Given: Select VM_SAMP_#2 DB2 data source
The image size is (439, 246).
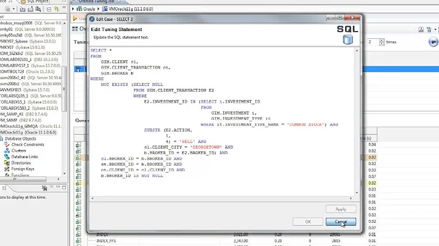Looking at the screenshot, I should point(24,114).
